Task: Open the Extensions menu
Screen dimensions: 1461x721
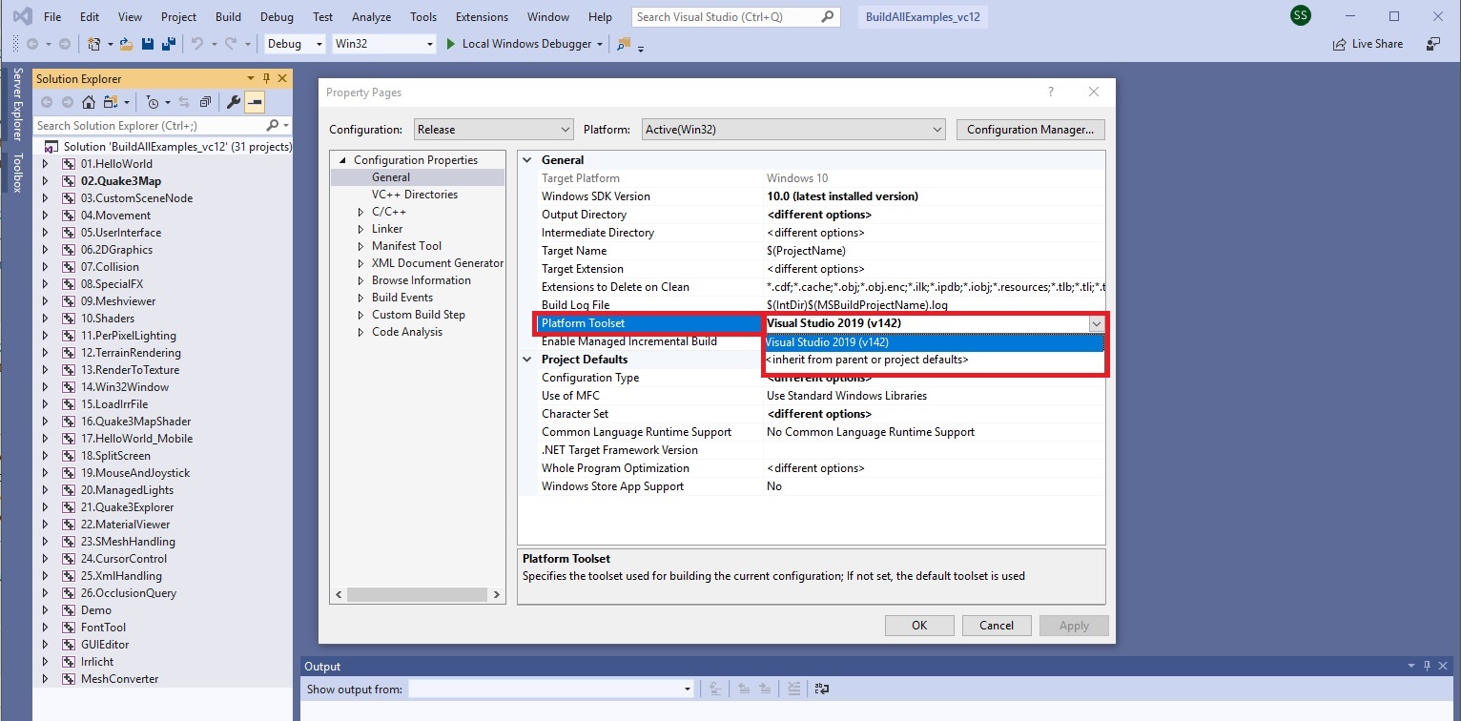Action: pos(482,16)
